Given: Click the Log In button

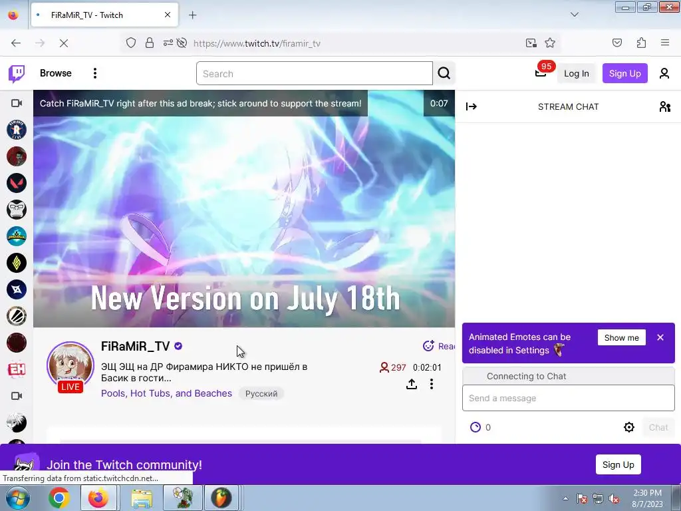Looking at the screenshot, I should tap(577, 73).
